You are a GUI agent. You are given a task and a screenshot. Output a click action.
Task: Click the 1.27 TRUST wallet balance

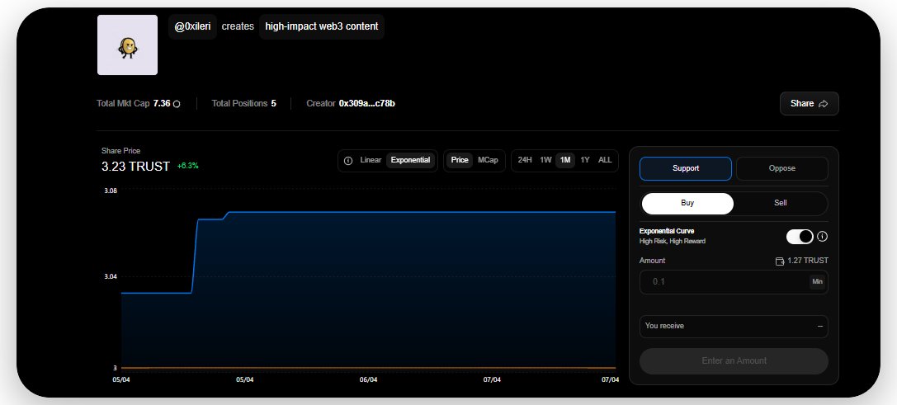(x=808, y=261)
